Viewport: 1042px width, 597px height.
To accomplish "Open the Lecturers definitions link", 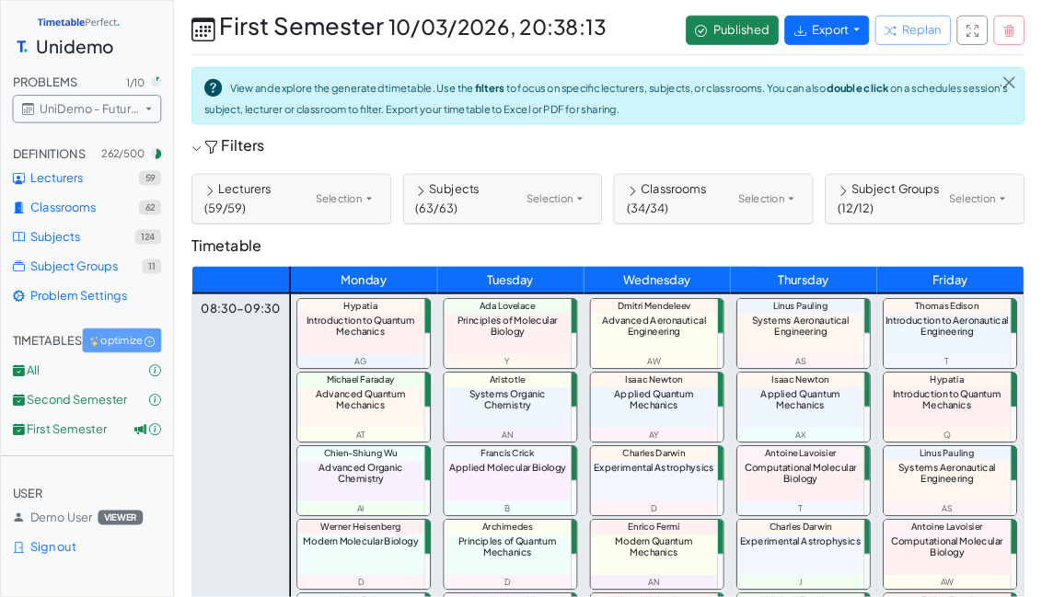I will click(56, 178).
